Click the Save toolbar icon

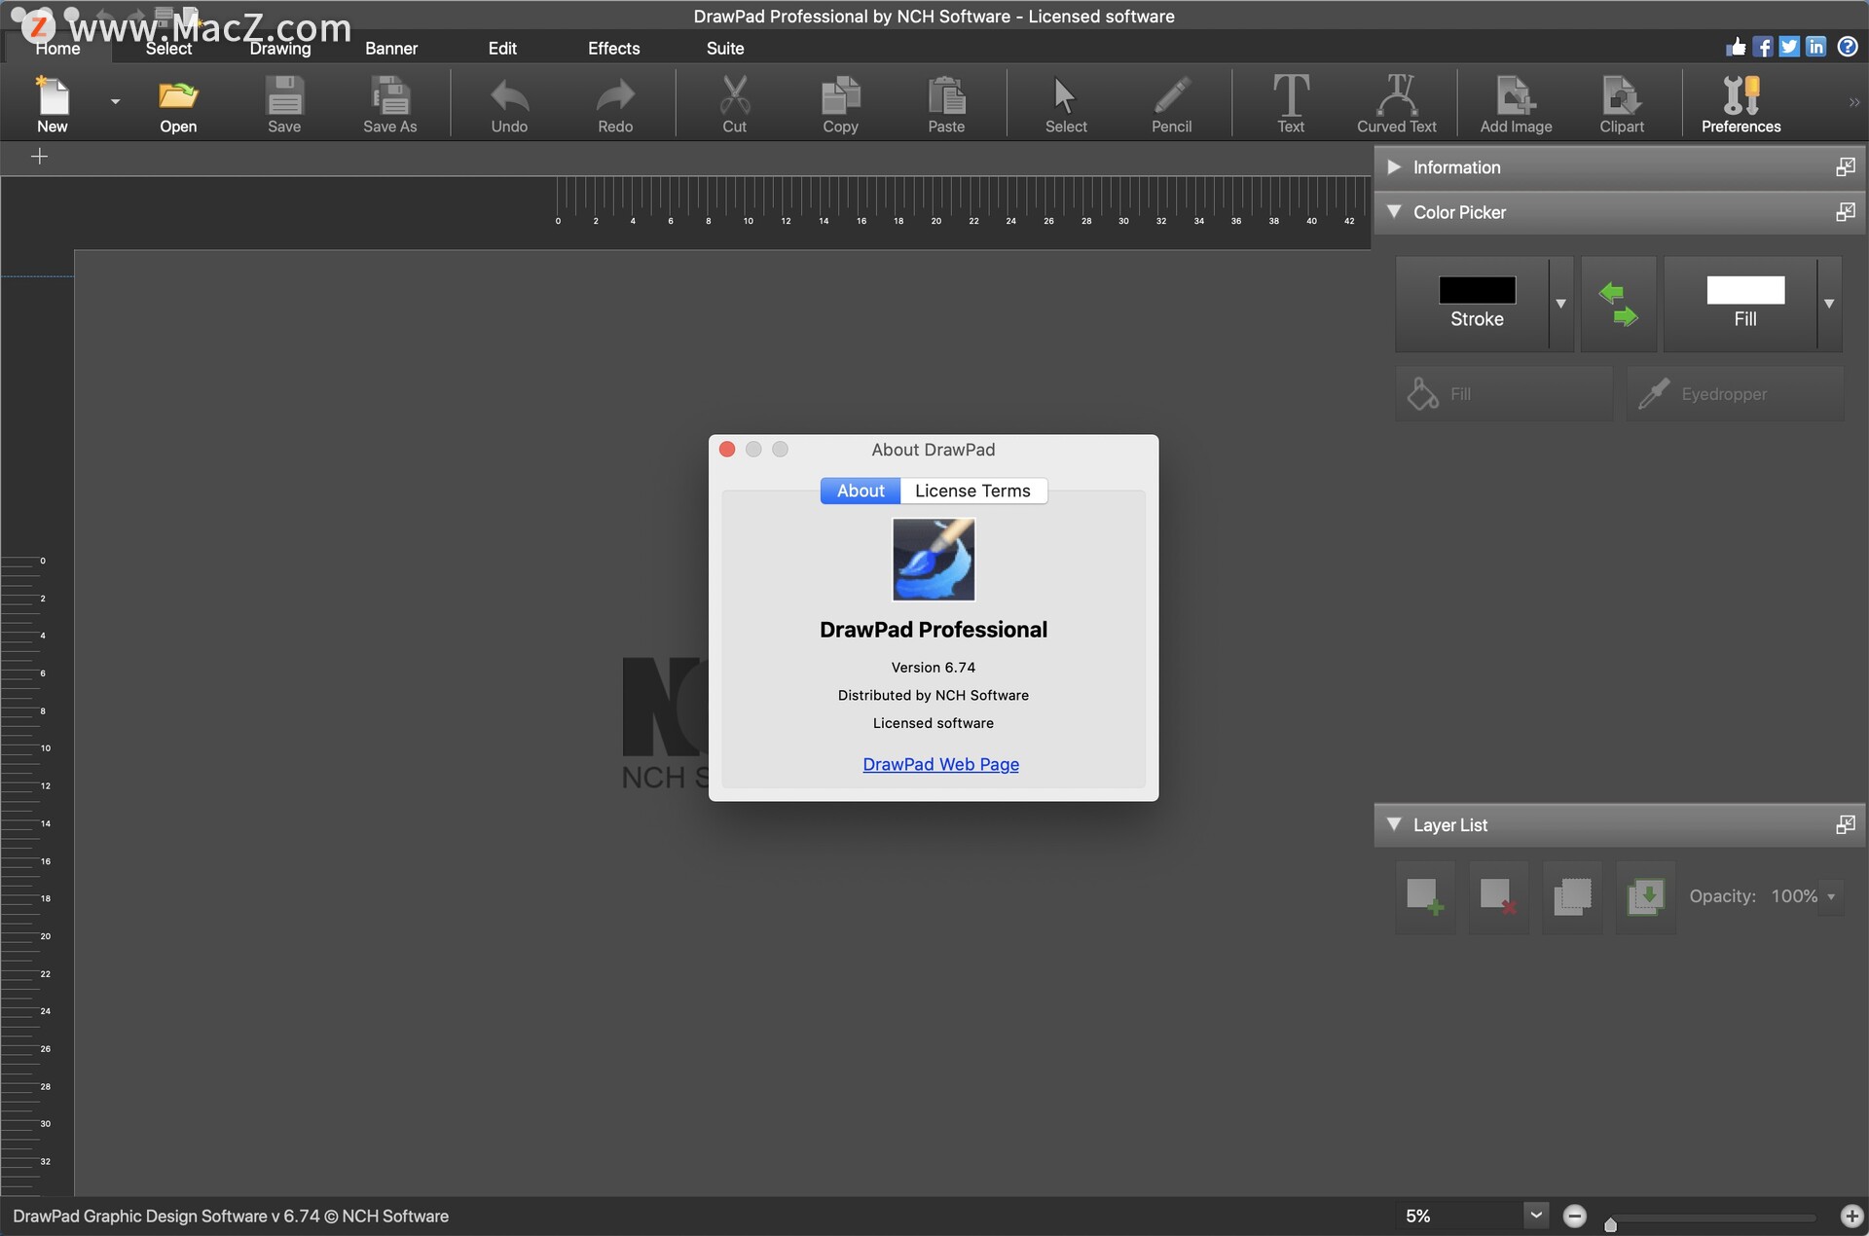[x=284, y=95]
